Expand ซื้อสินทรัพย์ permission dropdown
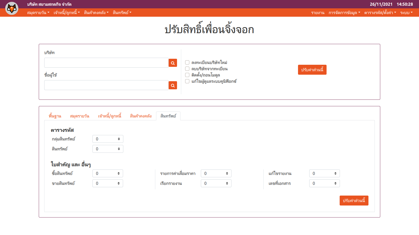Viewport: 419px width, 235px height. 108,173
